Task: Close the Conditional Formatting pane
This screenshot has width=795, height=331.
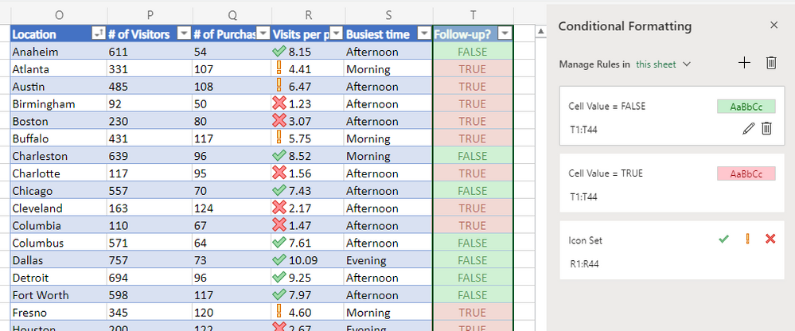Action: click(x=774, y=25)
